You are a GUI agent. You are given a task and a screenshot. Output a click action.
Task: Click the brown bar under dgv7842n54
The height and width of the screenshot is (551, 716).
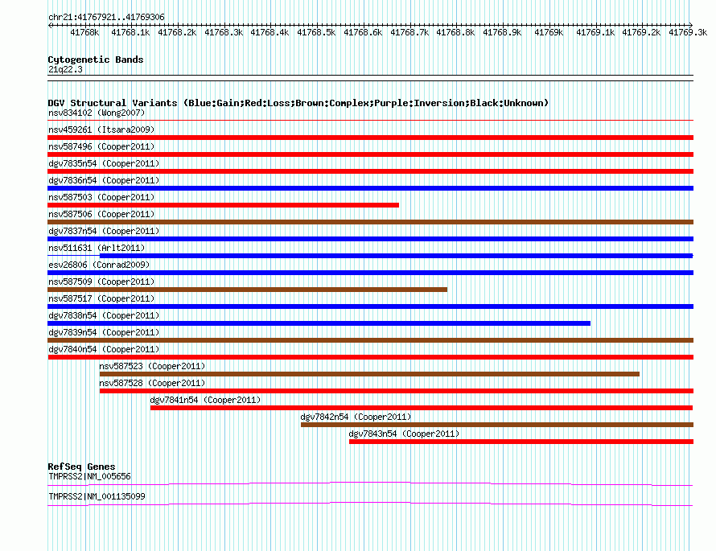497,425
